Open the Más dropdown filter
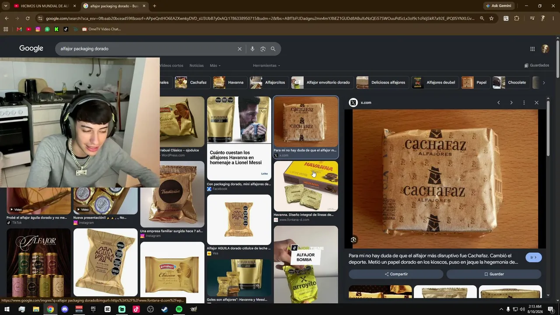This screenshot has height=315, width=560. pyautogui.click(x=215, y=66)
